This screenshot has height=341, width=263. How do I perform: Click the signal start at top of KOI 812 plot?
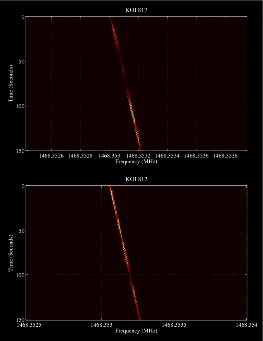tap(110, 188)
